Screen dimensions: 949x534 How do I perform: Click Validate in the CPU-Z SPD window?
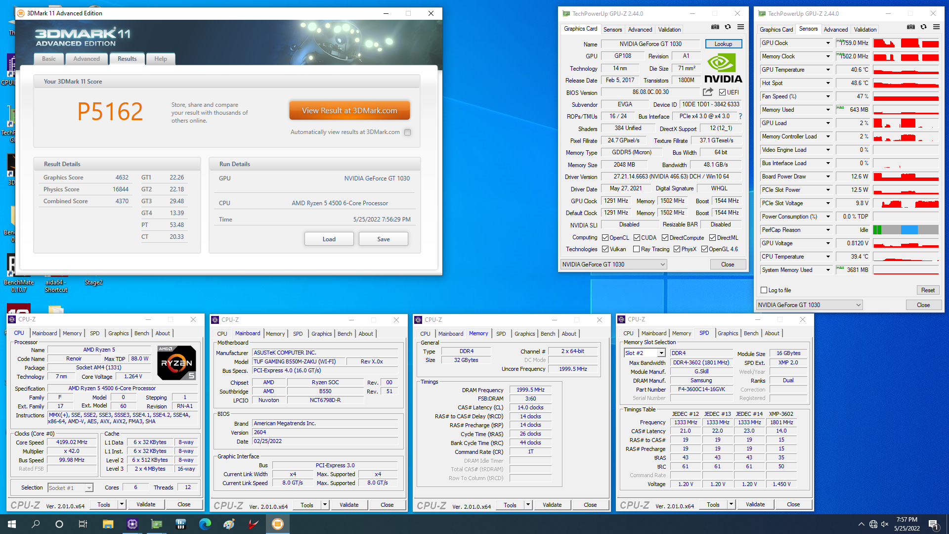(755, 505)
